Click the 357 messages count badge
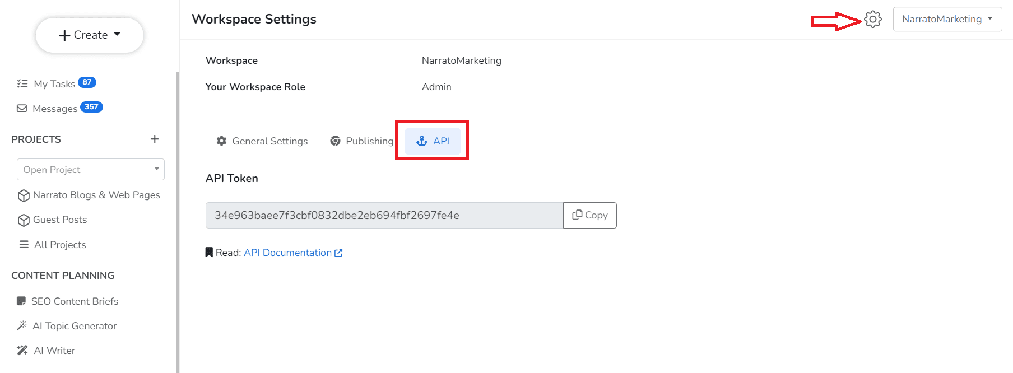Image resolution: width=1013 pixels, height=373 pixels. (91, 107)
